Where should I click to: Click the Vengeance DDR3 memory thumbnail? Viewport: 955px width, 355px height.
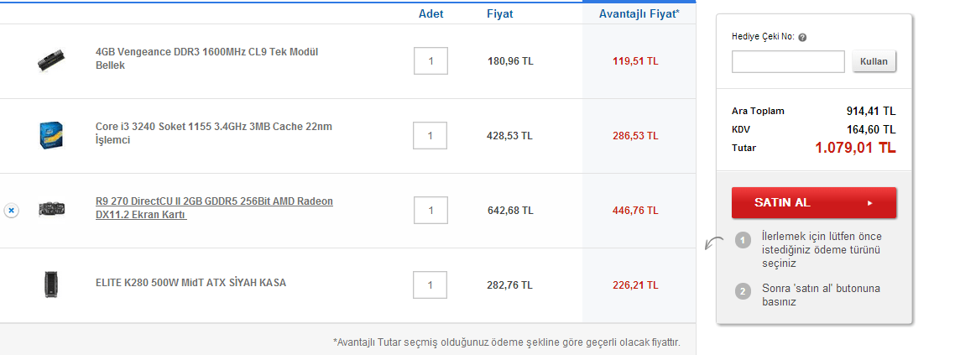(51, 60)
